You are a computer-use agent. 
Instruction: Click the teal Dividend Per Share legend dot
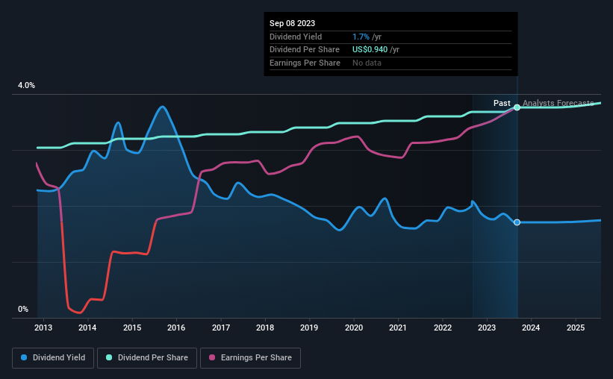[x=109, y=357]
